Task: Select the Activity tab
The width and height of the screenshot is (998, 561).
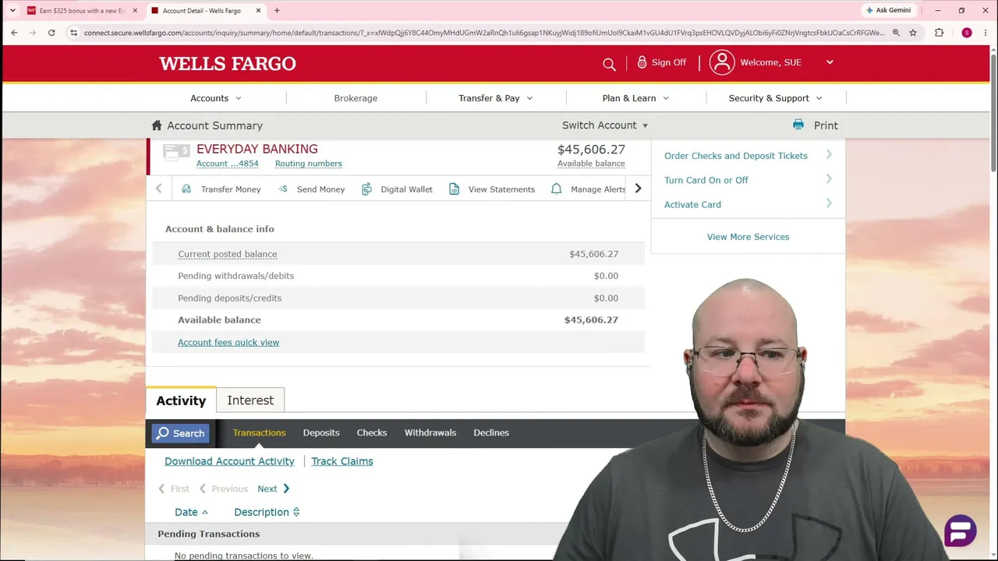Action: click(x=181, y=400)
